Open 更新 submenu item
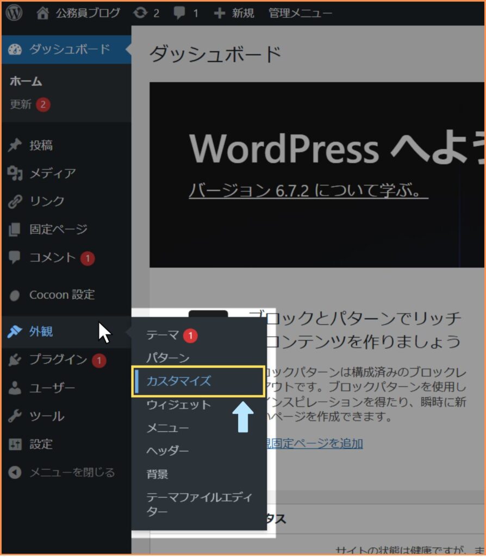The height and width of the screenshot is (557, 486). (x=21, y=104)
